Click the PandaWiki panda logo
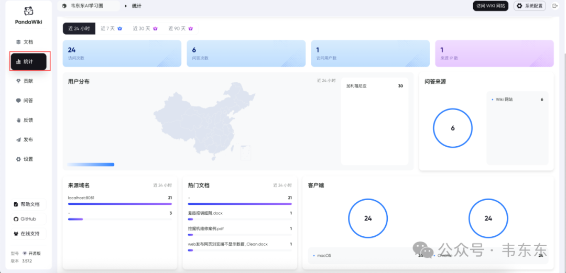The width and height of the screenshot is (566, 273). tap(28, 12)
